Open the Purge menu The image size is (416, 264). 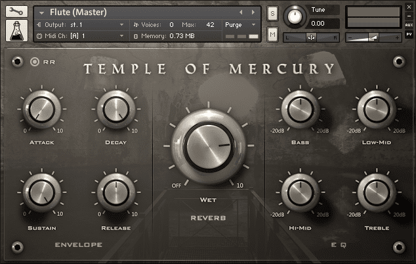[x=240, y=25]
